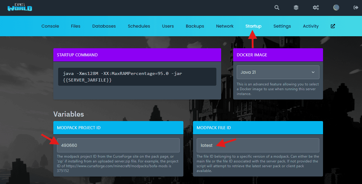Viewport: 362px width, 184px height.
Task: Click the MODPACK FILE ID header
Action: pos(258,128)
